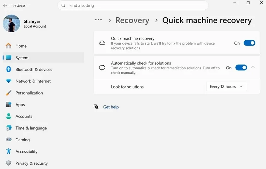
Task: Click the Local Account text
Action: 35,26
